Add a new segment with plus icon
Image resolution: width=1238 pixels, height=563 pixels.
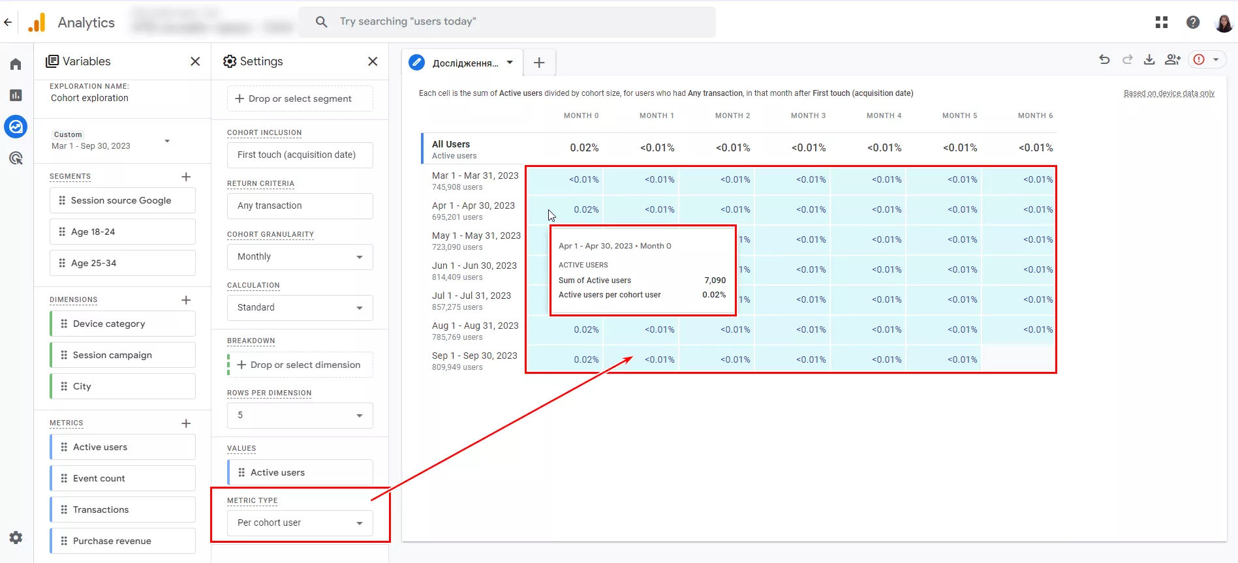coord(186,177)
